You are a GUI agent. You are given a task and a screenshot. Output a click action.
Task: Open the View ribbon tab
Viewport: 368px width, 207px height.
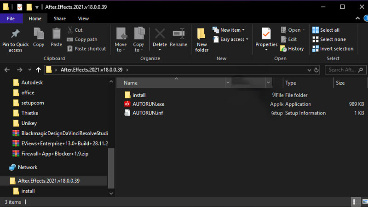tap(83, 18)
